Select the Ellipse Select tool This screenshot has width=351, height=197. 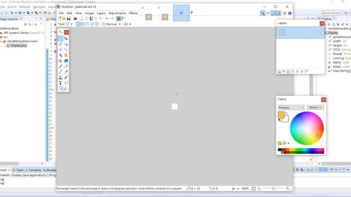60,50
